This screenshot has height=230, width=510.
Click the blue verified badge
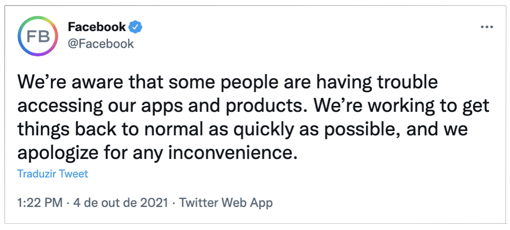tap(136, 27)
